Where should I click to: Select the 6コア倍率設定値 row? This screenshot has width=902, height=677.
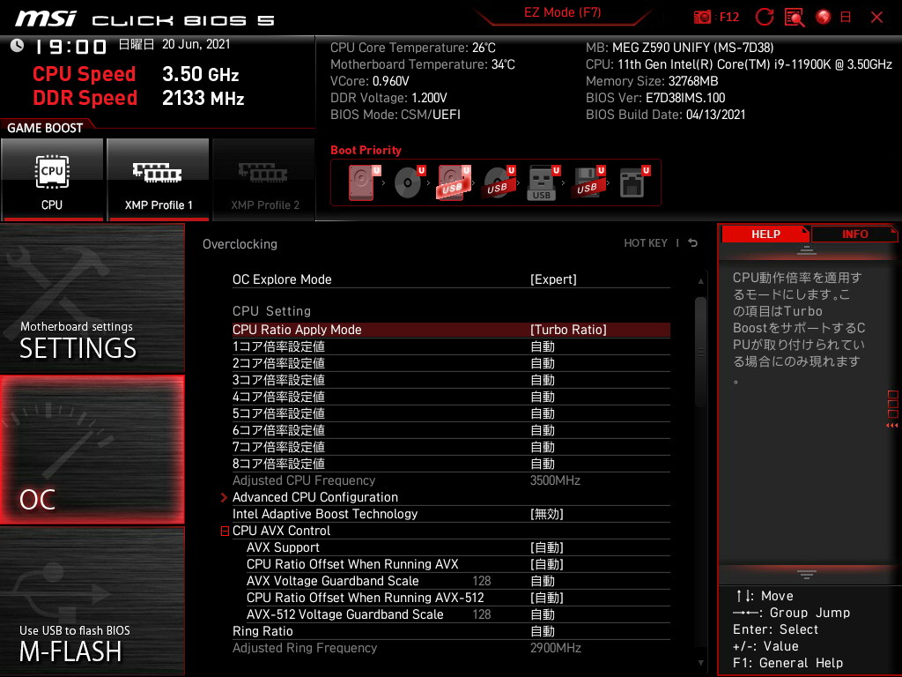(x=451, y=429)
